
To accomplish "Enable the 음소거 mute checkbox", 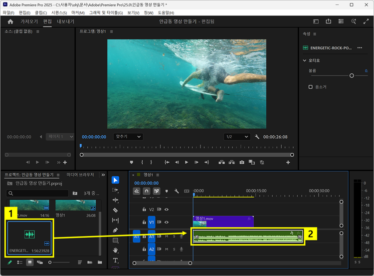I will (x=311, y=87).
